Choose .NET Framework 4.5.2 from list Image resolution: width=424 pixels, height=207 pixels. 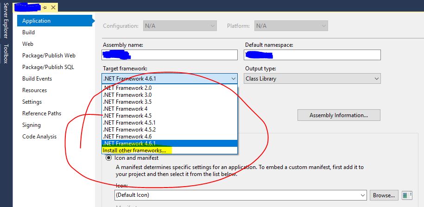click(170, 130)
